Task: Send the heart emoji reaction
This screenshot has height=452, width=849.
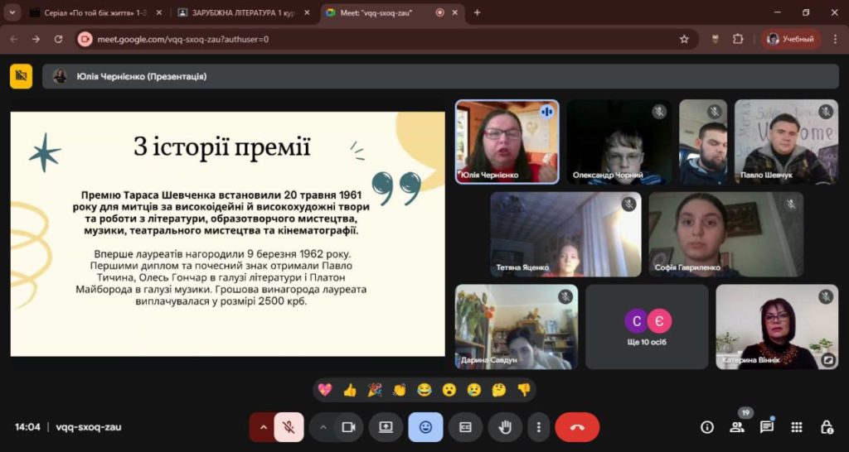Action: tap(325, 390)
